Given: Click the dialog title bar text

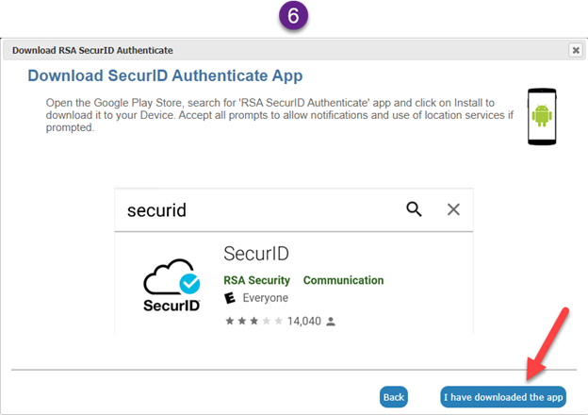Looking at the screenshot, I should (92, 49).
